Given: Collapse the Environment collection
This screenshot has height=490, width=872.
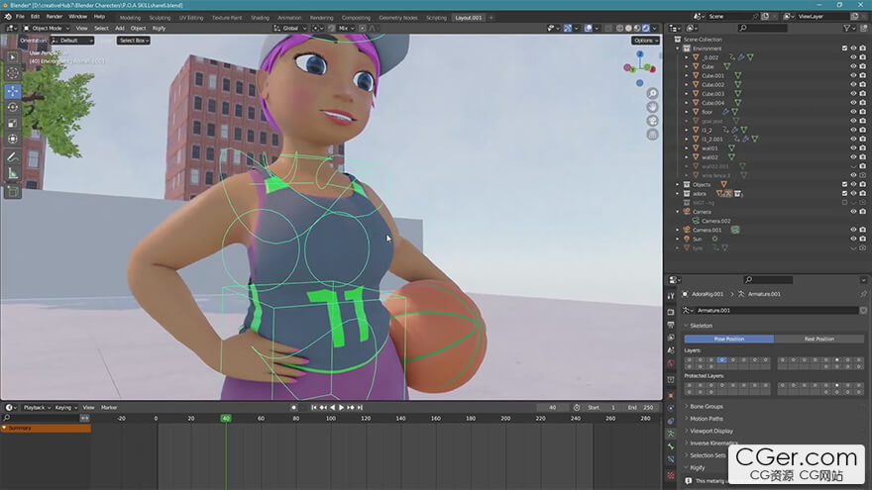Looking at the screenshot, I should (x=678, y=49).
